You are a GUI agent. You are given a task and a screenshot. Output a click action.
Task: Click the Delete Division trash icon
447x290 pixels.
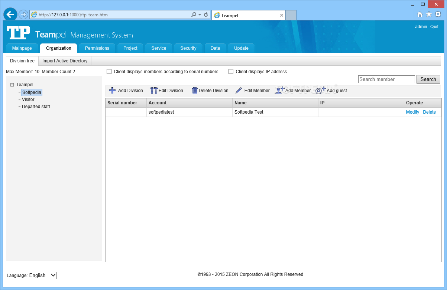pyautogui.click(x=195, y=90)
